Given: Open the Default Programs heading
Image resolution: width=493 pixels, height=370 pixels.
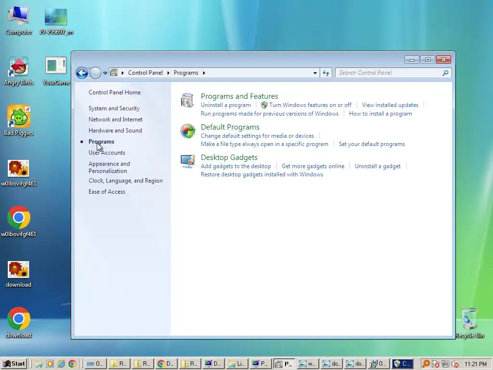Looking at the screenshot, I should (230, 127).
